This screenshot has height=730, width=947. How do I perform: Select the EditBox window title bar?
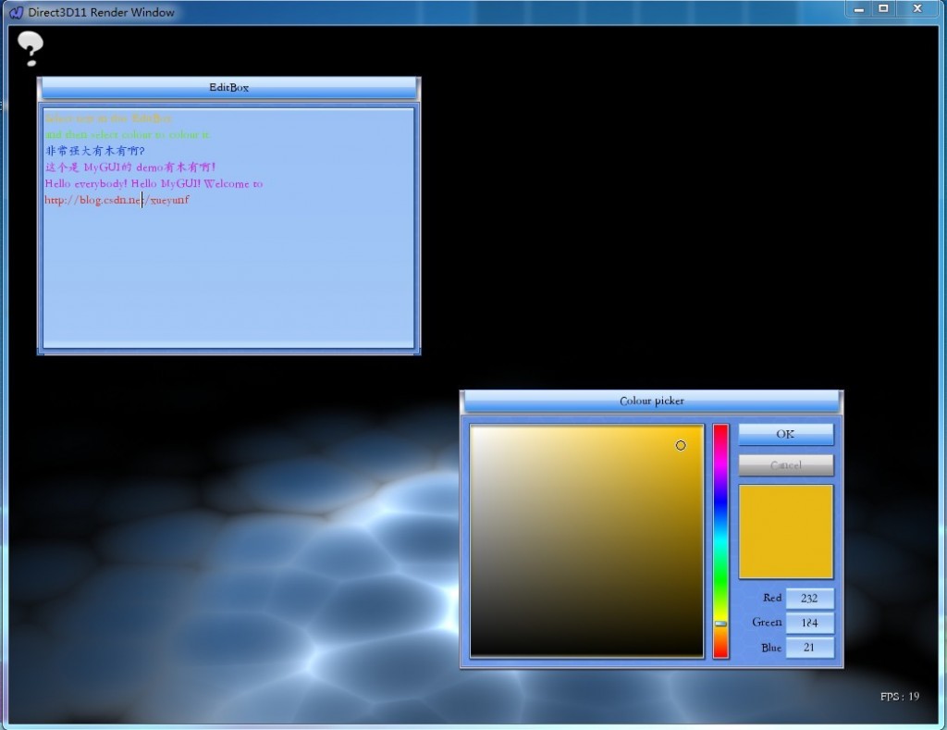[x=228, y=88]
